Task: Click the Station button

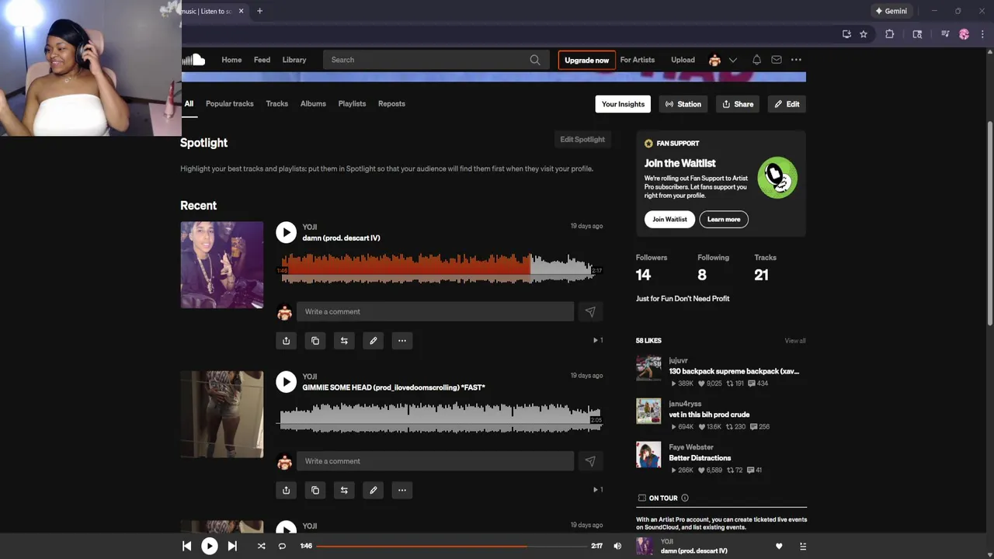Action: 683,104
